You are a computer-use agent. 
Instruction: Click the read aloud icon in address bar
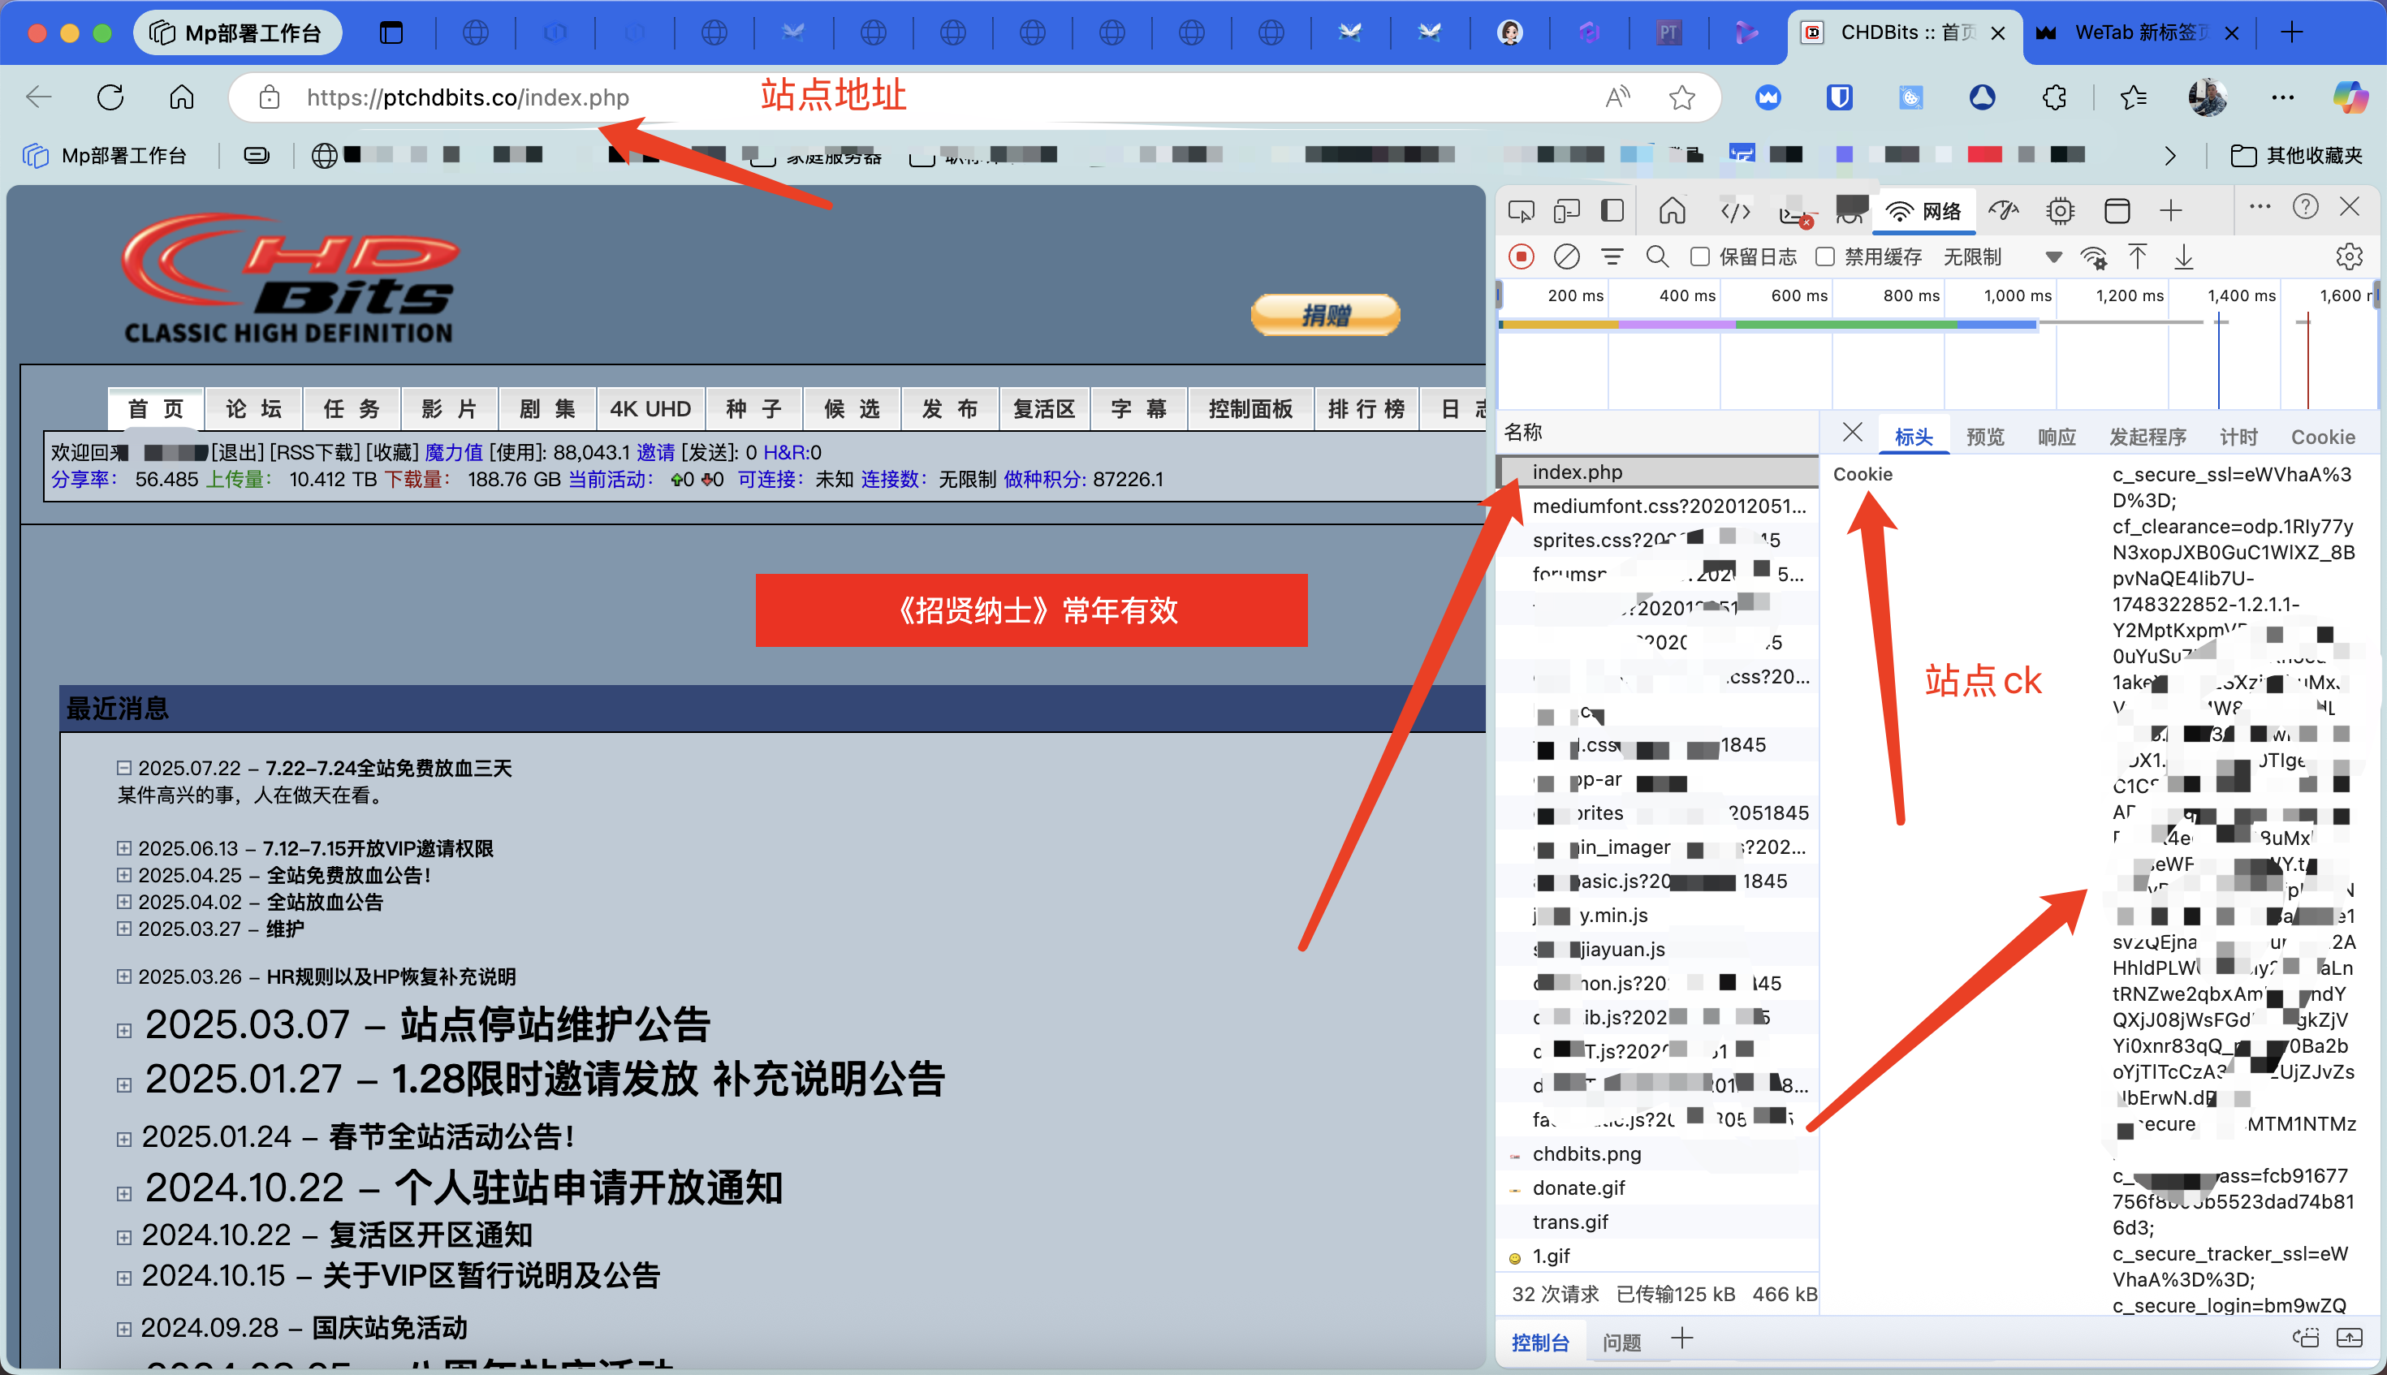click(1617, 97)
